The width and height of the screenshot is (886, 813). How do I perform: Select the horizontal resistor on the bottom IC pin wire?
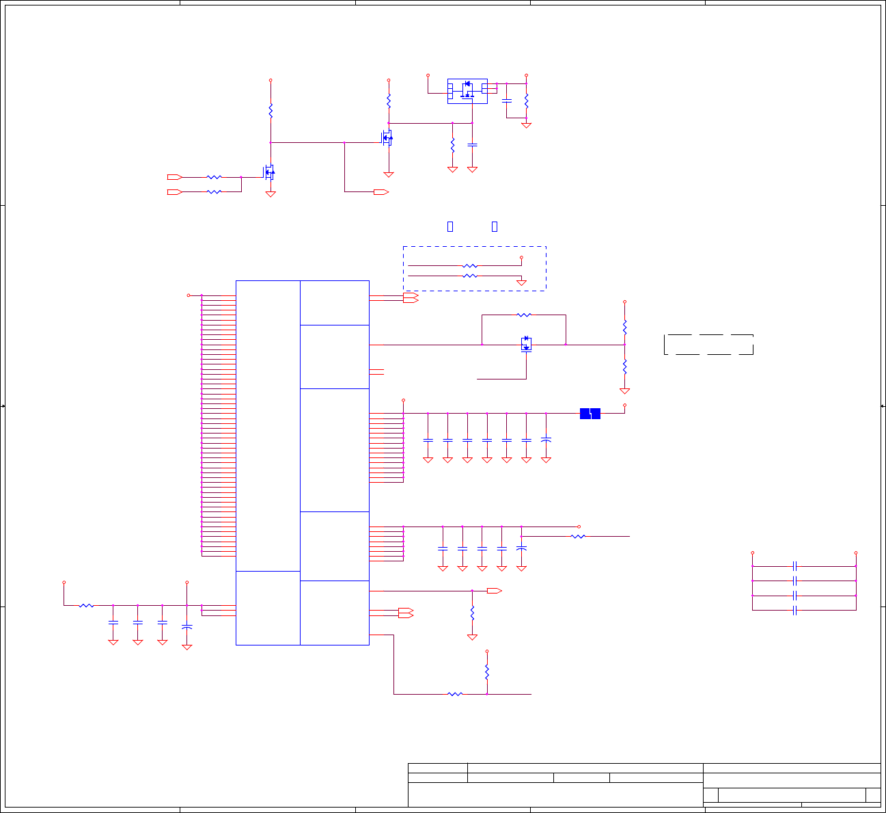(x=455, y=694)
